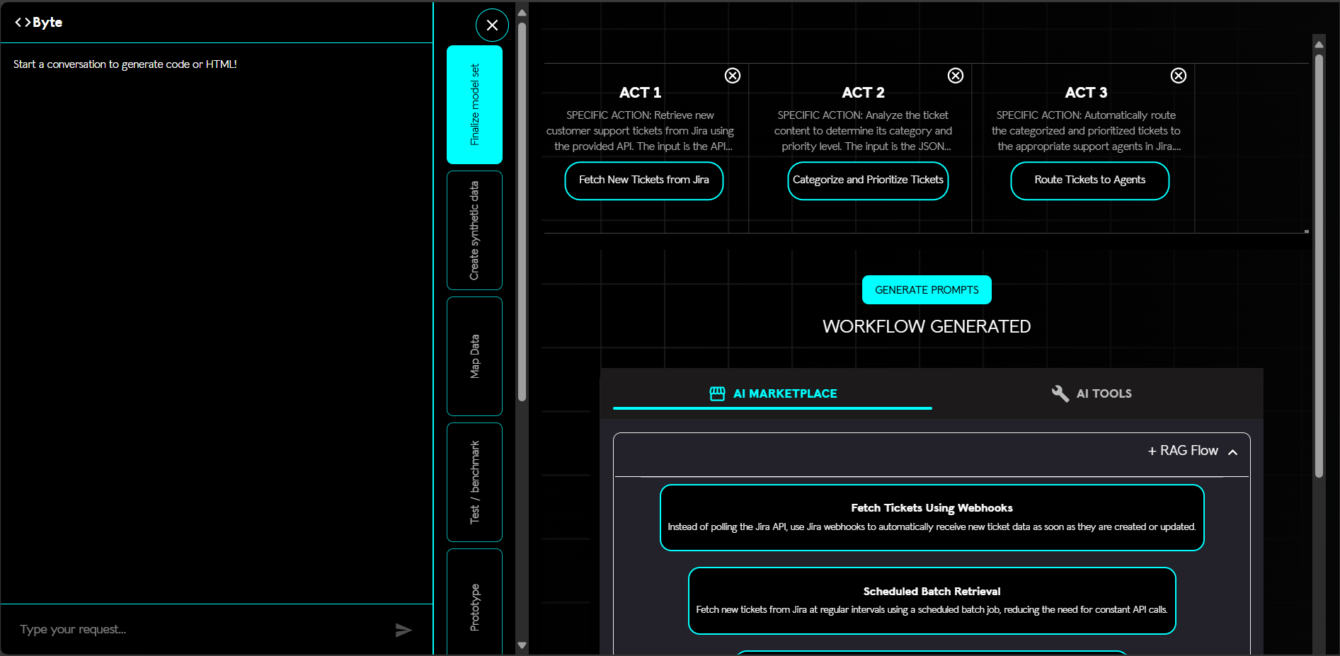Image resolution: width=1340 pixels, height=656 pixels.
Task: Select Route Tickets to Agents button
Action: click(x=1089, y=180)
